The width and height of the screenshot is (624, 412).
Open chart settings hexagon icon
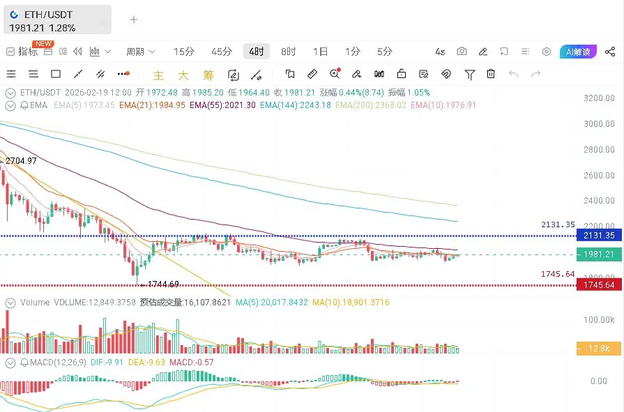point(547,52)
